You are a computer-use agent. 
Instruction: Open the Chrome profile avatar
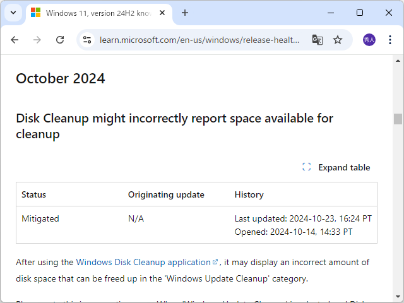click(x=369, y=40)
